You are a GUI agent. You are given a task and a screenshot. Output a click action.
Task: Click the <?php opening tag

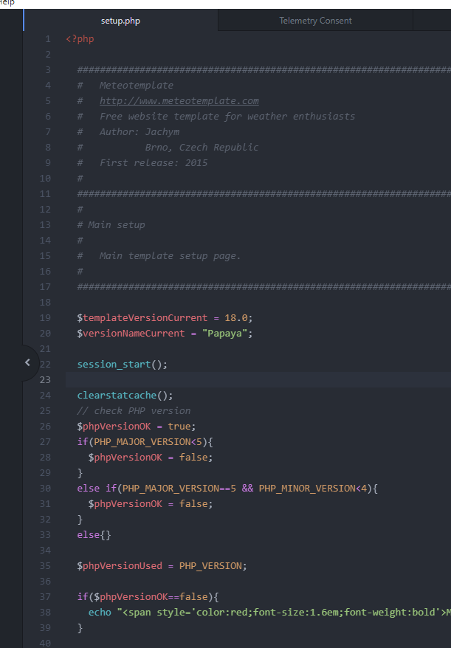80,39
